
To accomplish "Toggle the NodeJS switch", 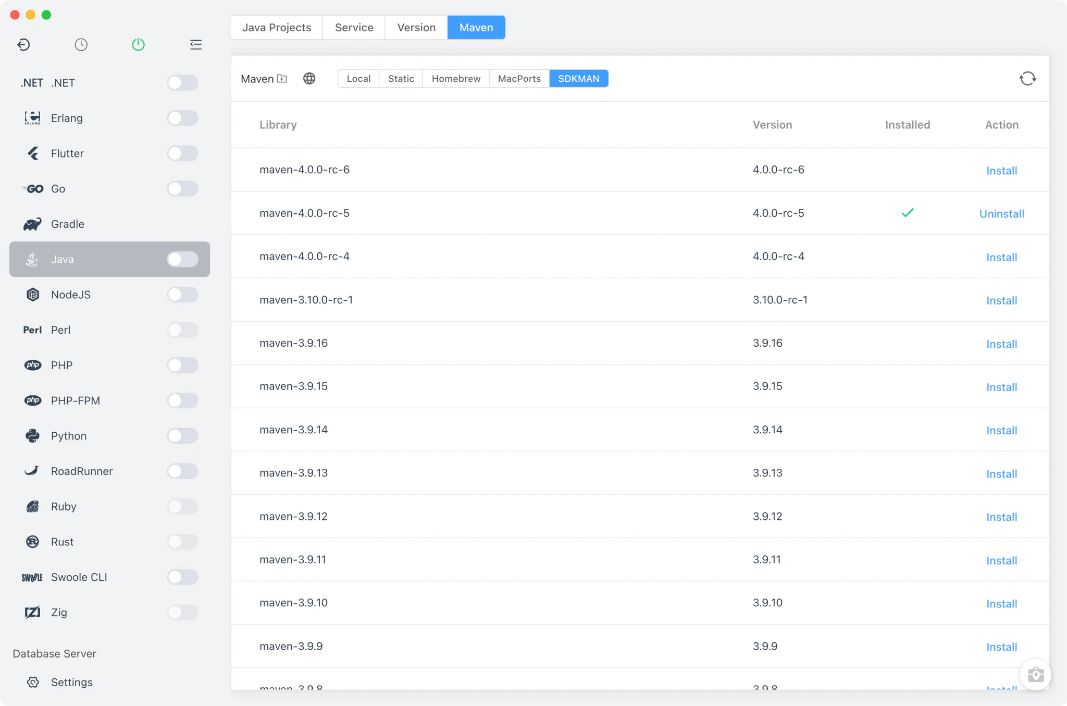I will coord(182,295).
